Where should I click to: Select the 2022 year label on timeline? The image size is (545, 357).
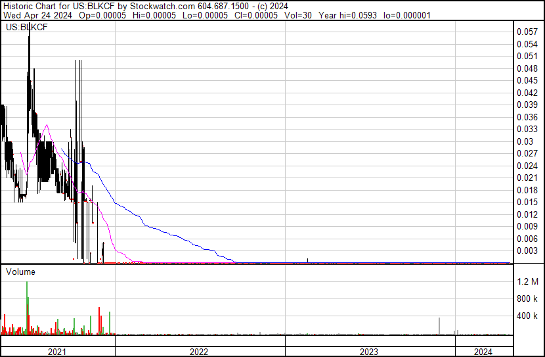(x=199, y=352)
